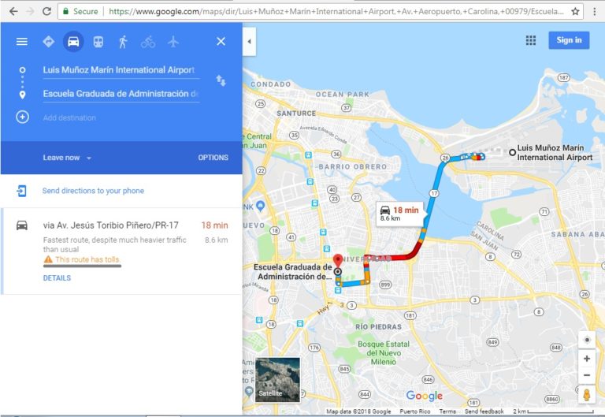Open route DETAILS

pos(57,278)
